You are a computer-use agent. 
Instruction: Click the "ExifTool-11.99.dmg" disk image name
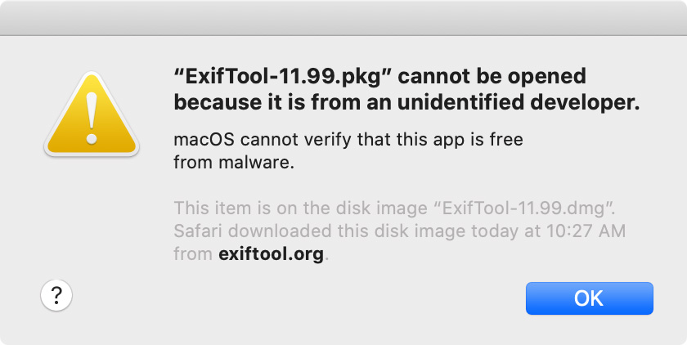coord(520,208)
